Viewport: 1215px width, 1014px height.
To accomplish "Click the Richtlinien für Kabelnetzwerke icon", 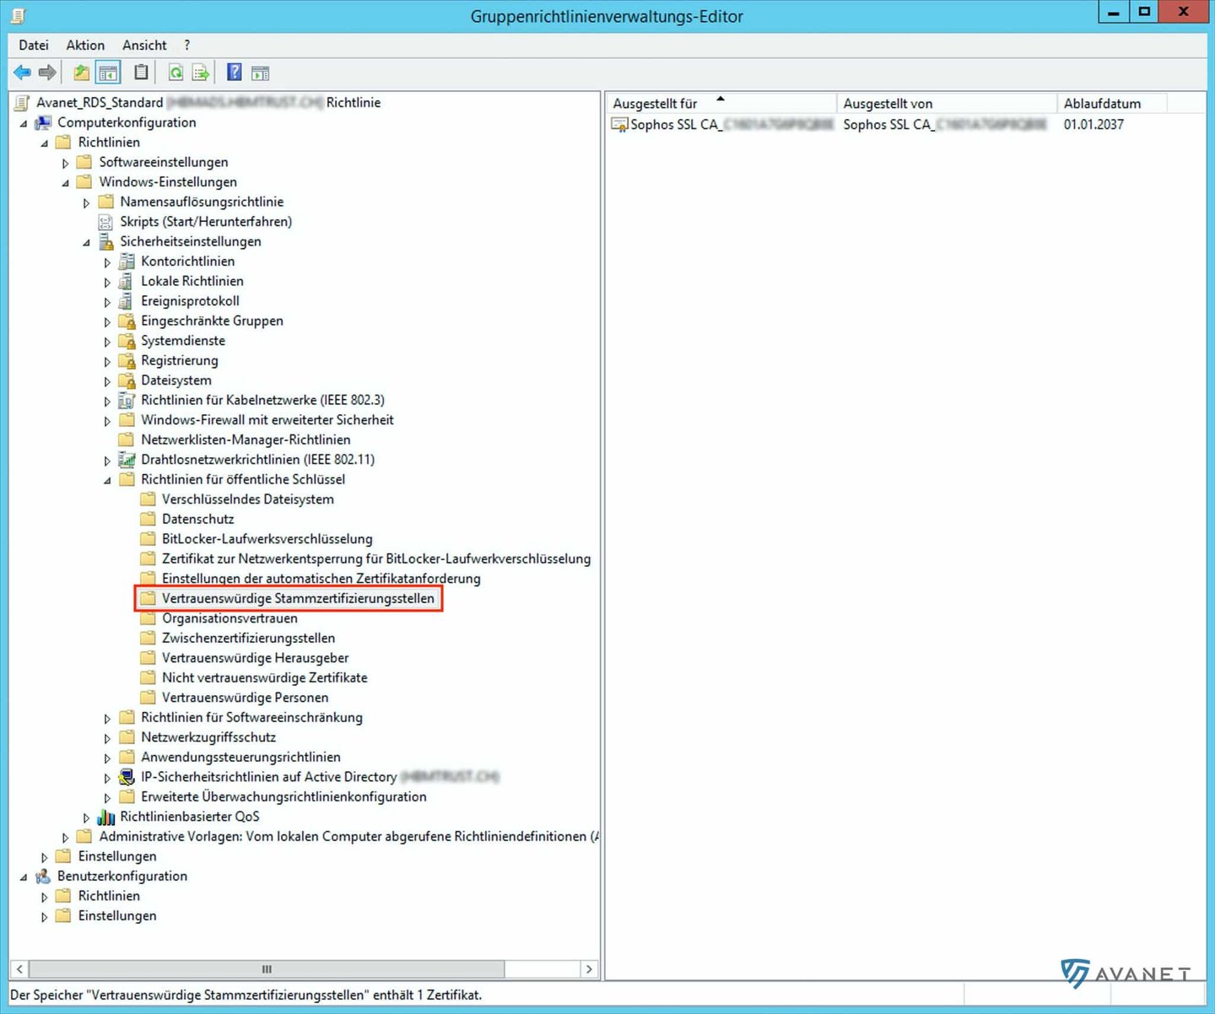I will (127, 400).
